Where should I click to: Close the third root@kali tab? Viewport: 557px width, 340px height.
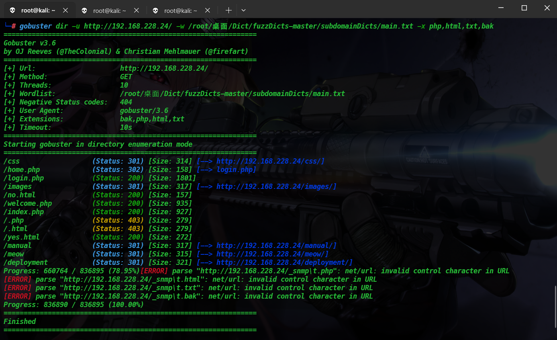click(x=208, y=10)
